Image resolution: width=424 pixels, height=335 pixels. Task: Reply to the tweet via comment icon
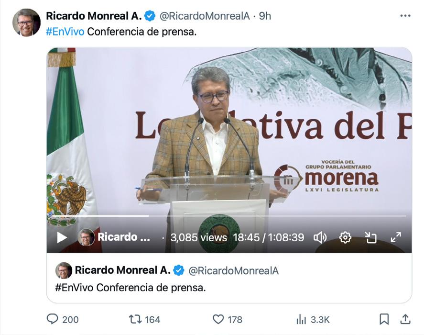click(52, 319)
